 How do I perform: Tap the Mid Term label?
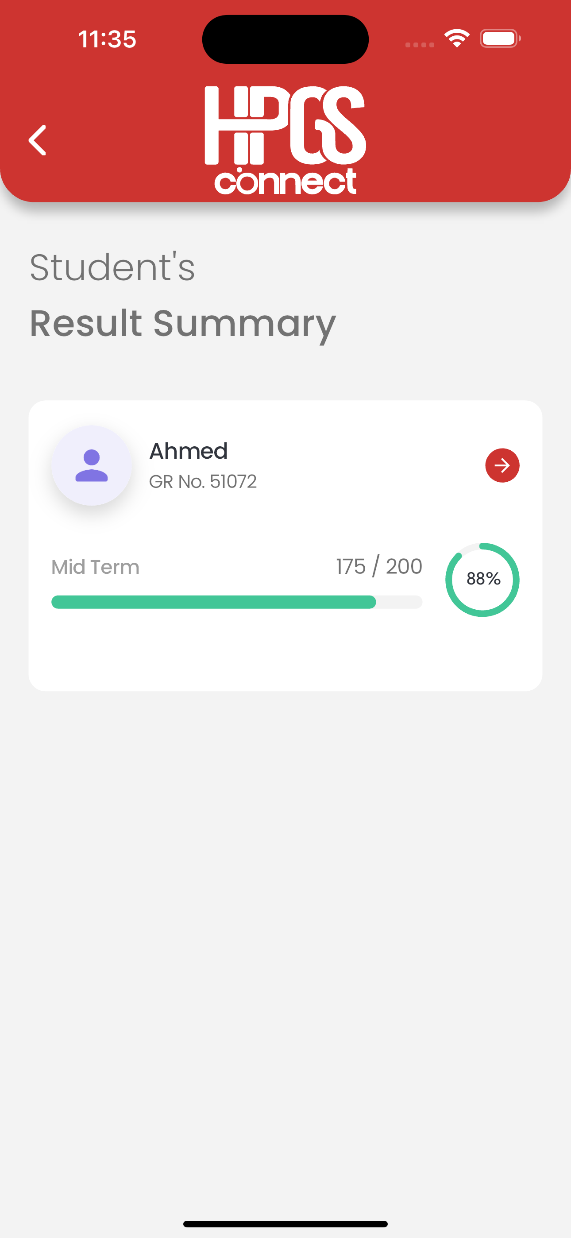(95, 567)
